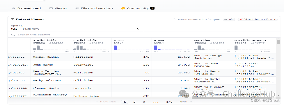Viewport: 284px width, 105px height.
Task: Expand the Split test dropdown
Action: point(76,27)
